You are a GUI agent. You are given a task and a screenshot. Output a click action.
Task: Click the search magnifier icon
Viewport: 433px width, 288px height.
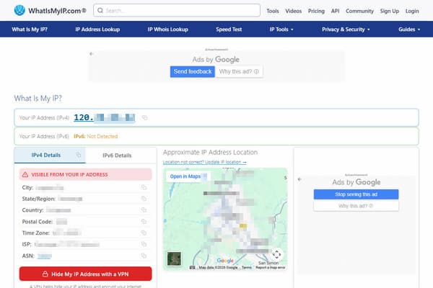[x=100, y=11]
